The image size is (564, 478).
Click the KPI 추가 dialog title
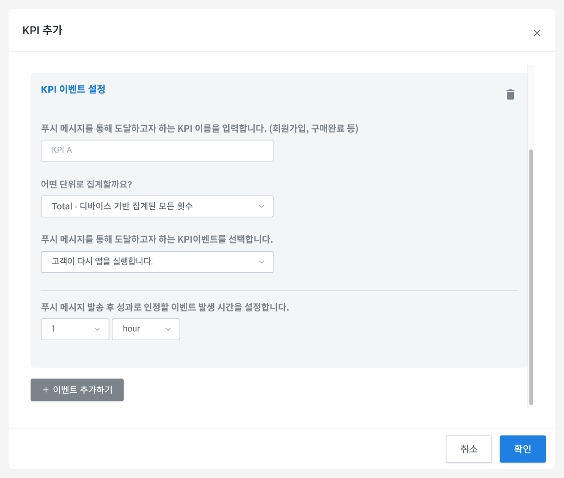(x=42, y=31)
